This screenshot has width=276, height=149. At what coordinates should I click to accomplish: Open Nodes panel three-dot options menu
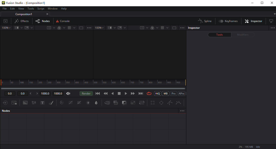point(182,111)
